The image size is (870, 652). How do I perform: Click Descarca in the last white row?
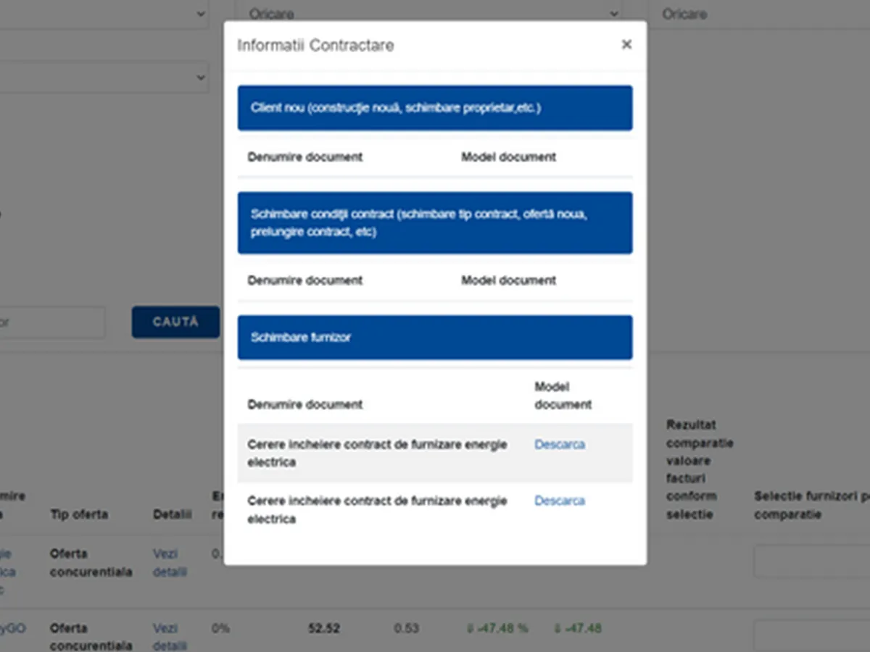(559, 501)
